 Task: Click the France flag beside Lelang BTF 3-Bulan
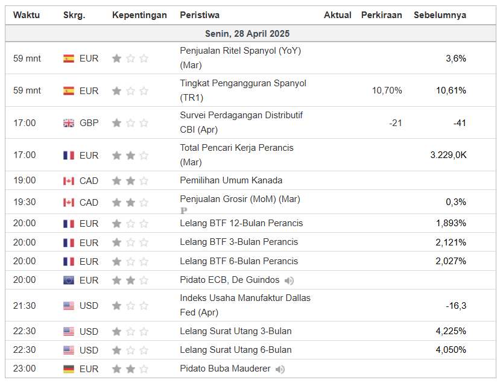[x=69, y=243]
